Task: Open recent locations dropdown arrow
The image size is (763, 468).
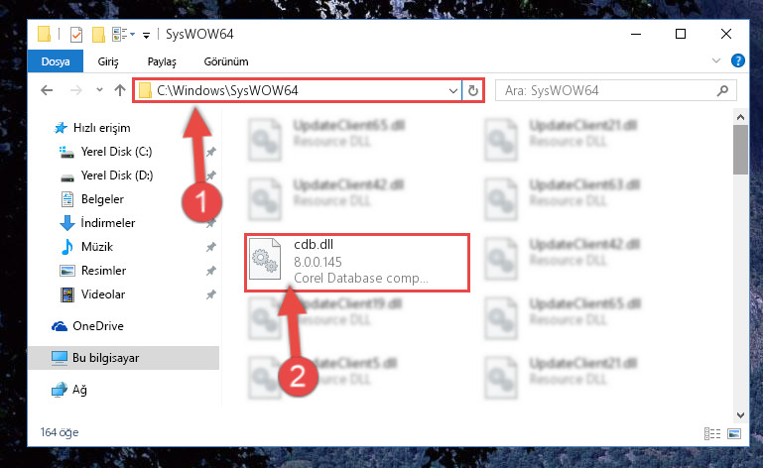Action: pos(99,90)
